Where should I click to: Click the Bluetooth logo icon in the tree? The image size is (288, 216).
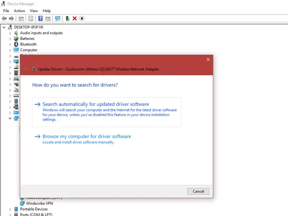(16, 44)
